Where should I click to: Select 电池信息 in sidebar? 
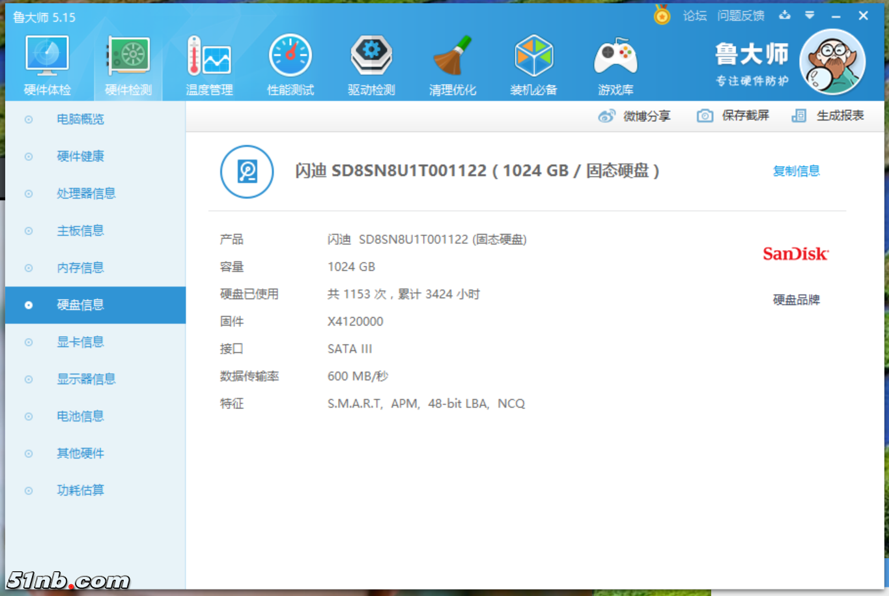point(95,416)
